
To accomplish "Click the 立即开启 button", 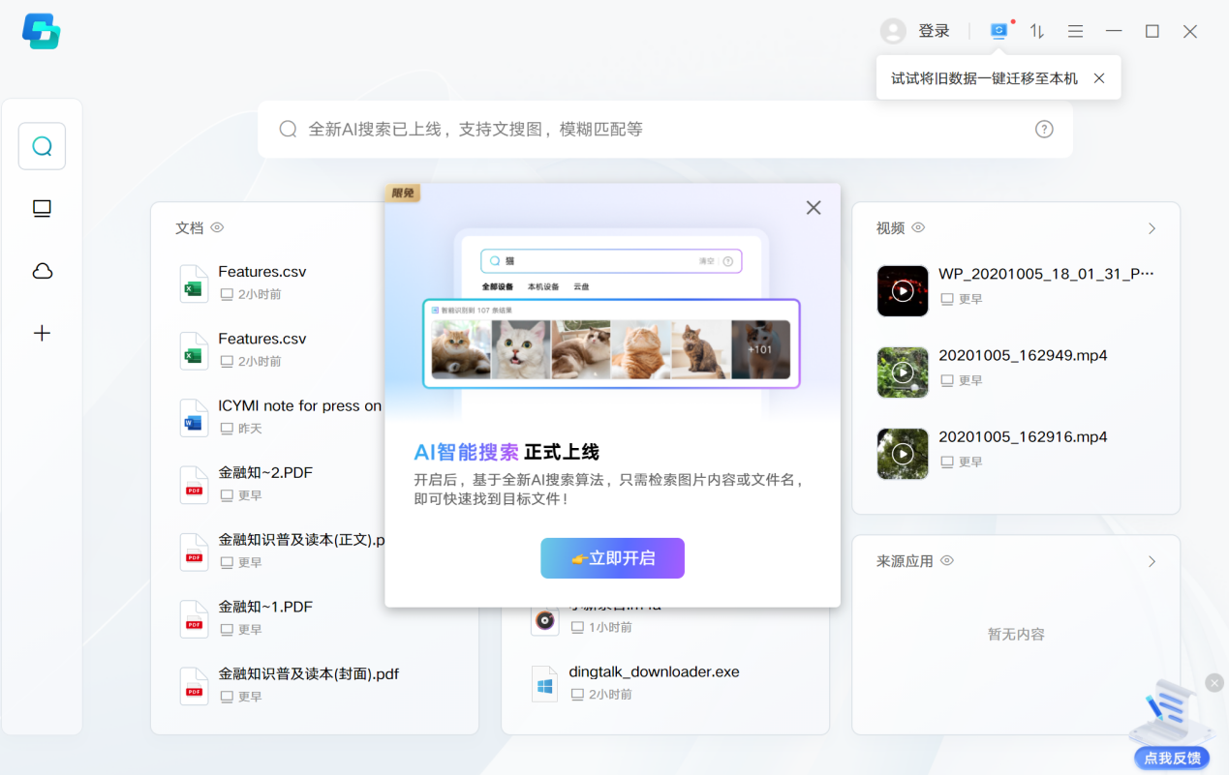I will pos(612,558).
